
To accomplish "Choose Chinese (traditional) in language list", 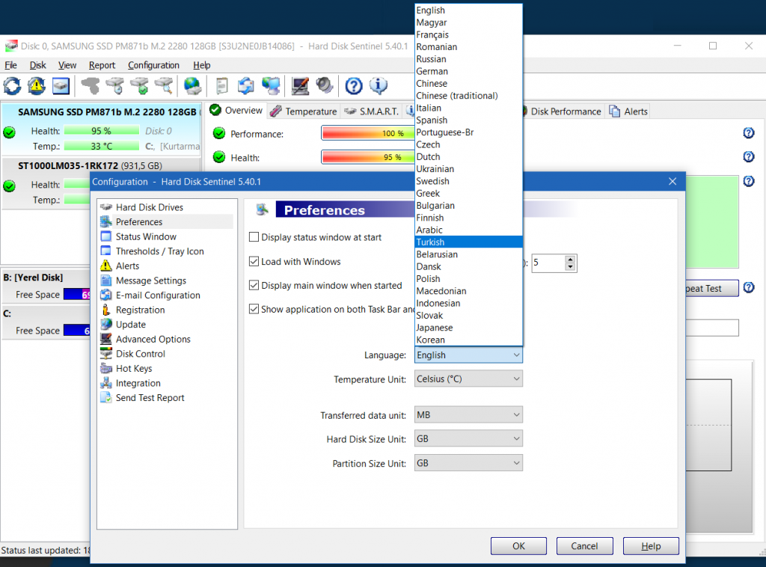I will (468, 95).
